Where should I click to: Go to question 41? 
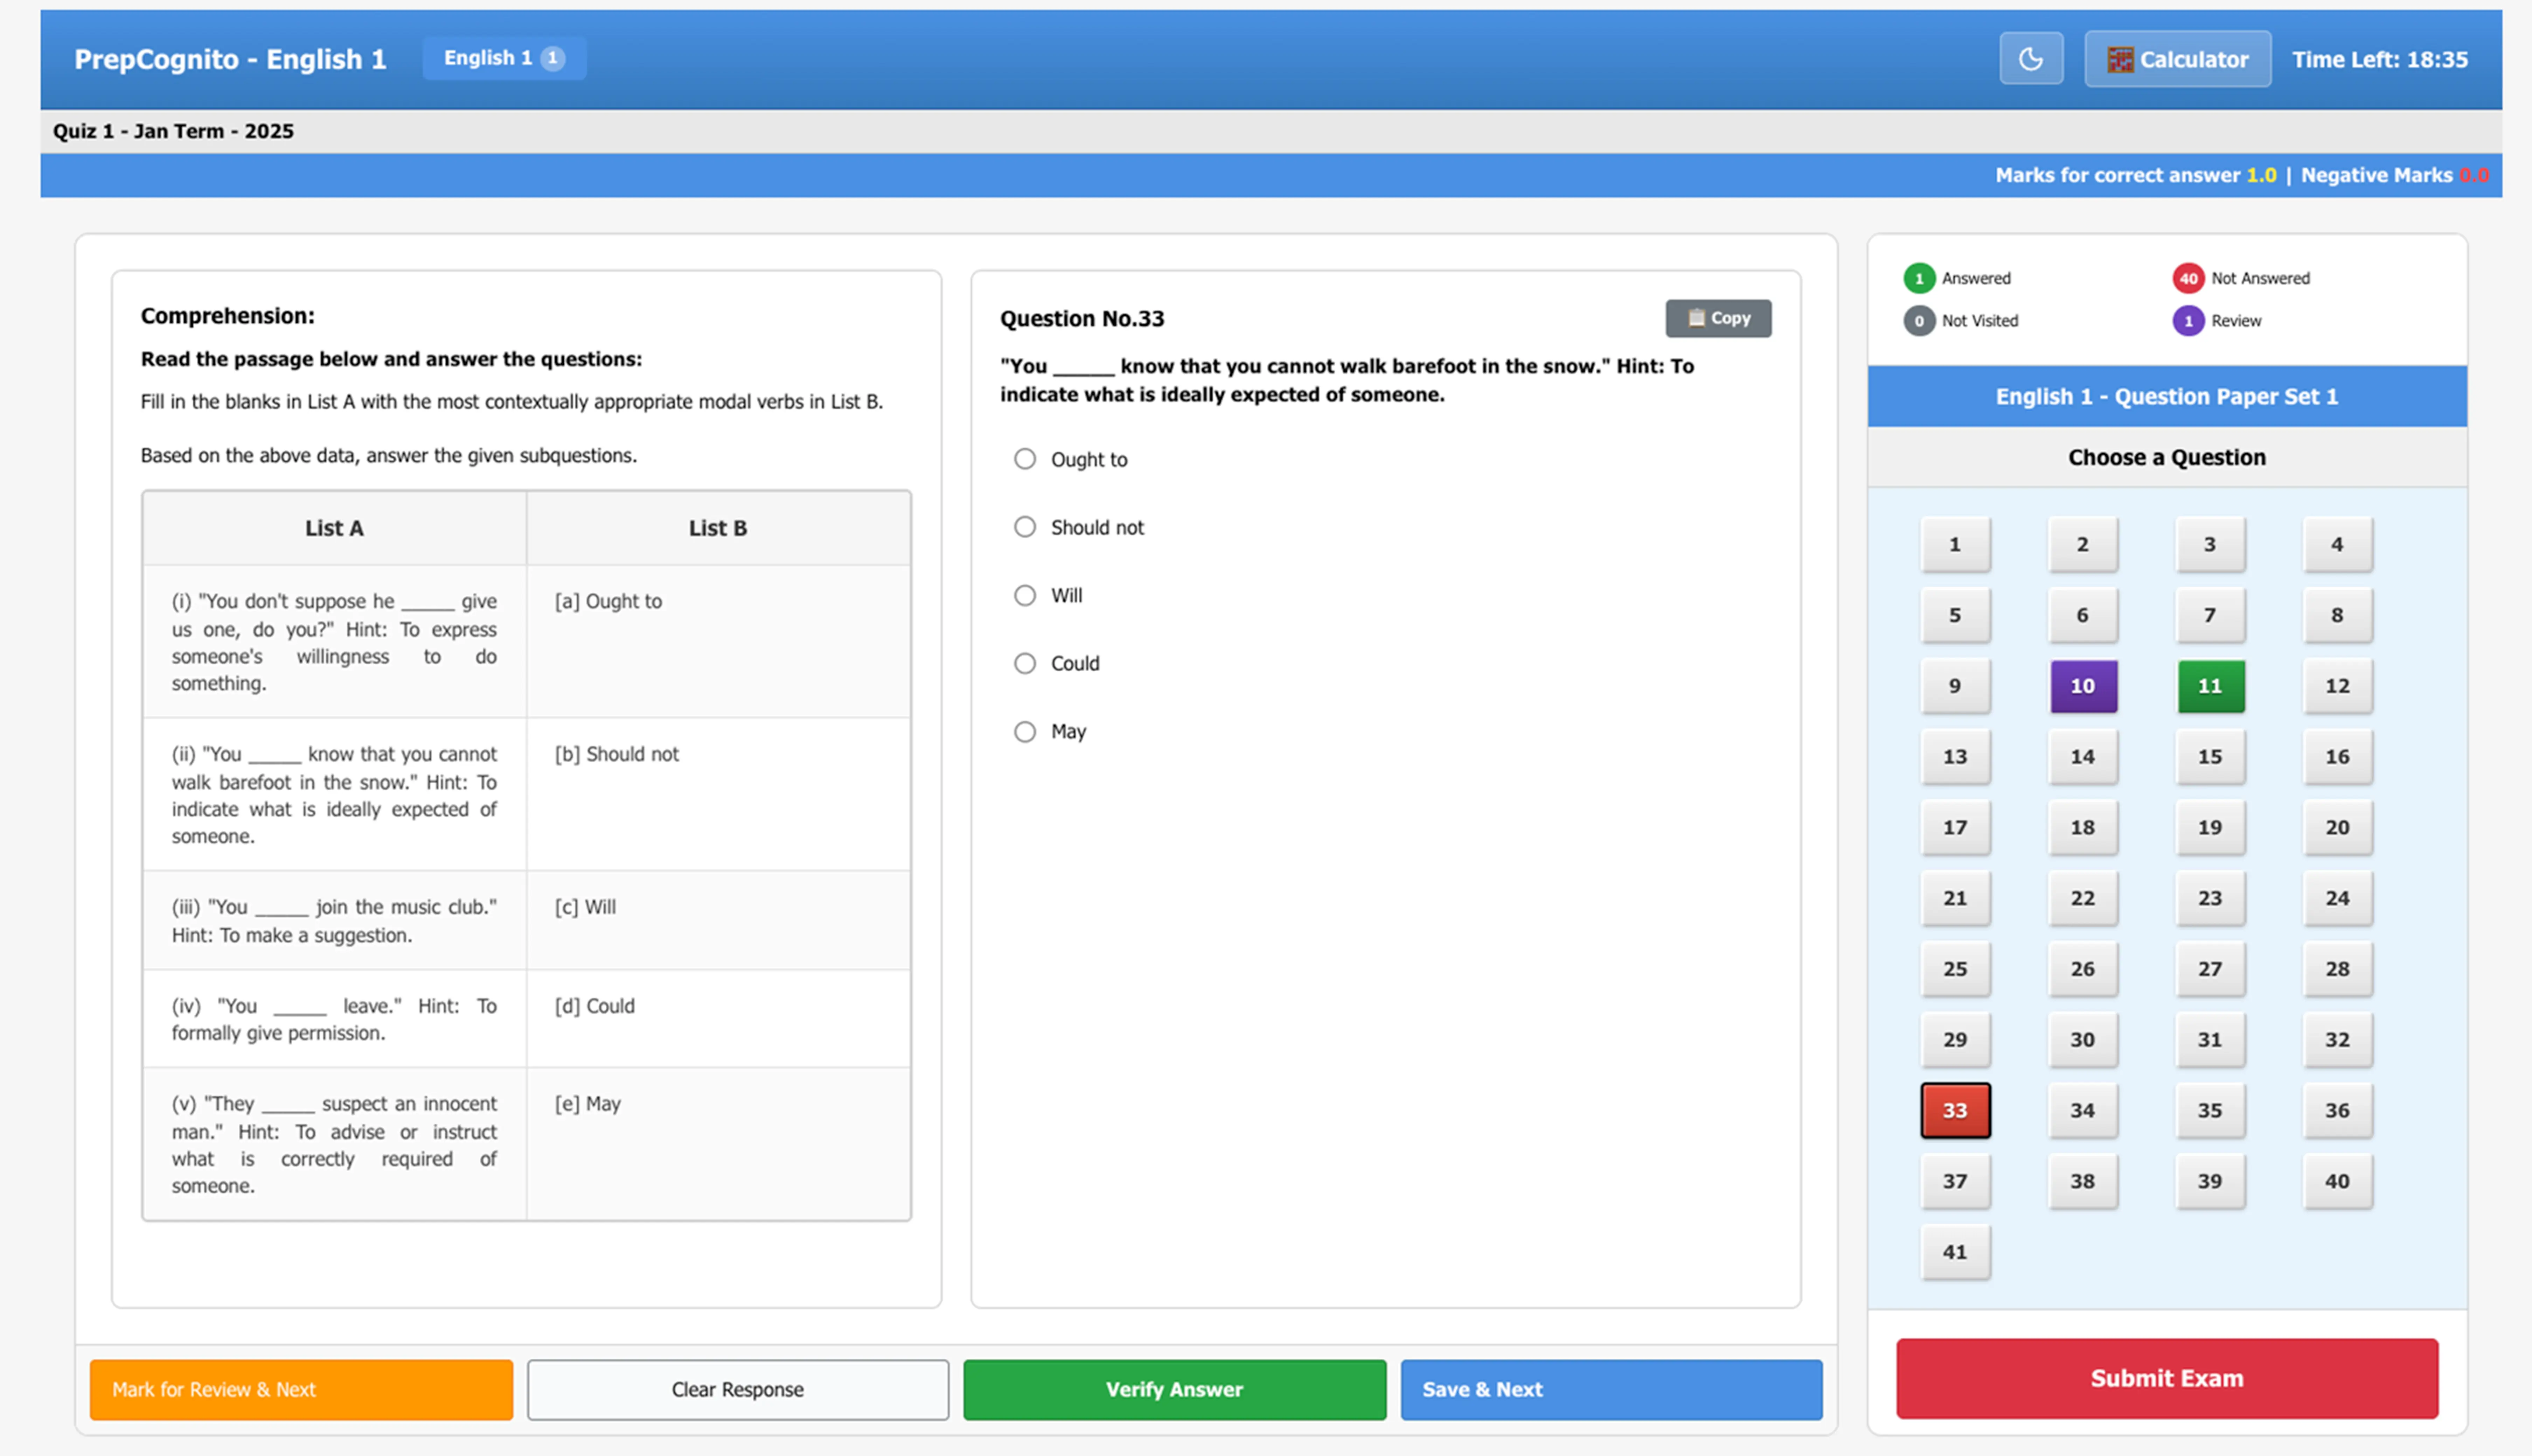[x=1955, y=1252]
